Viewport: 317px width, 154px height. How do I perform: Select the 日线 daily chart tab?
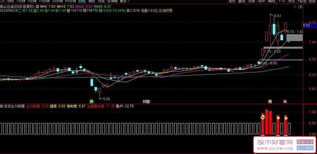pos(82,1)
